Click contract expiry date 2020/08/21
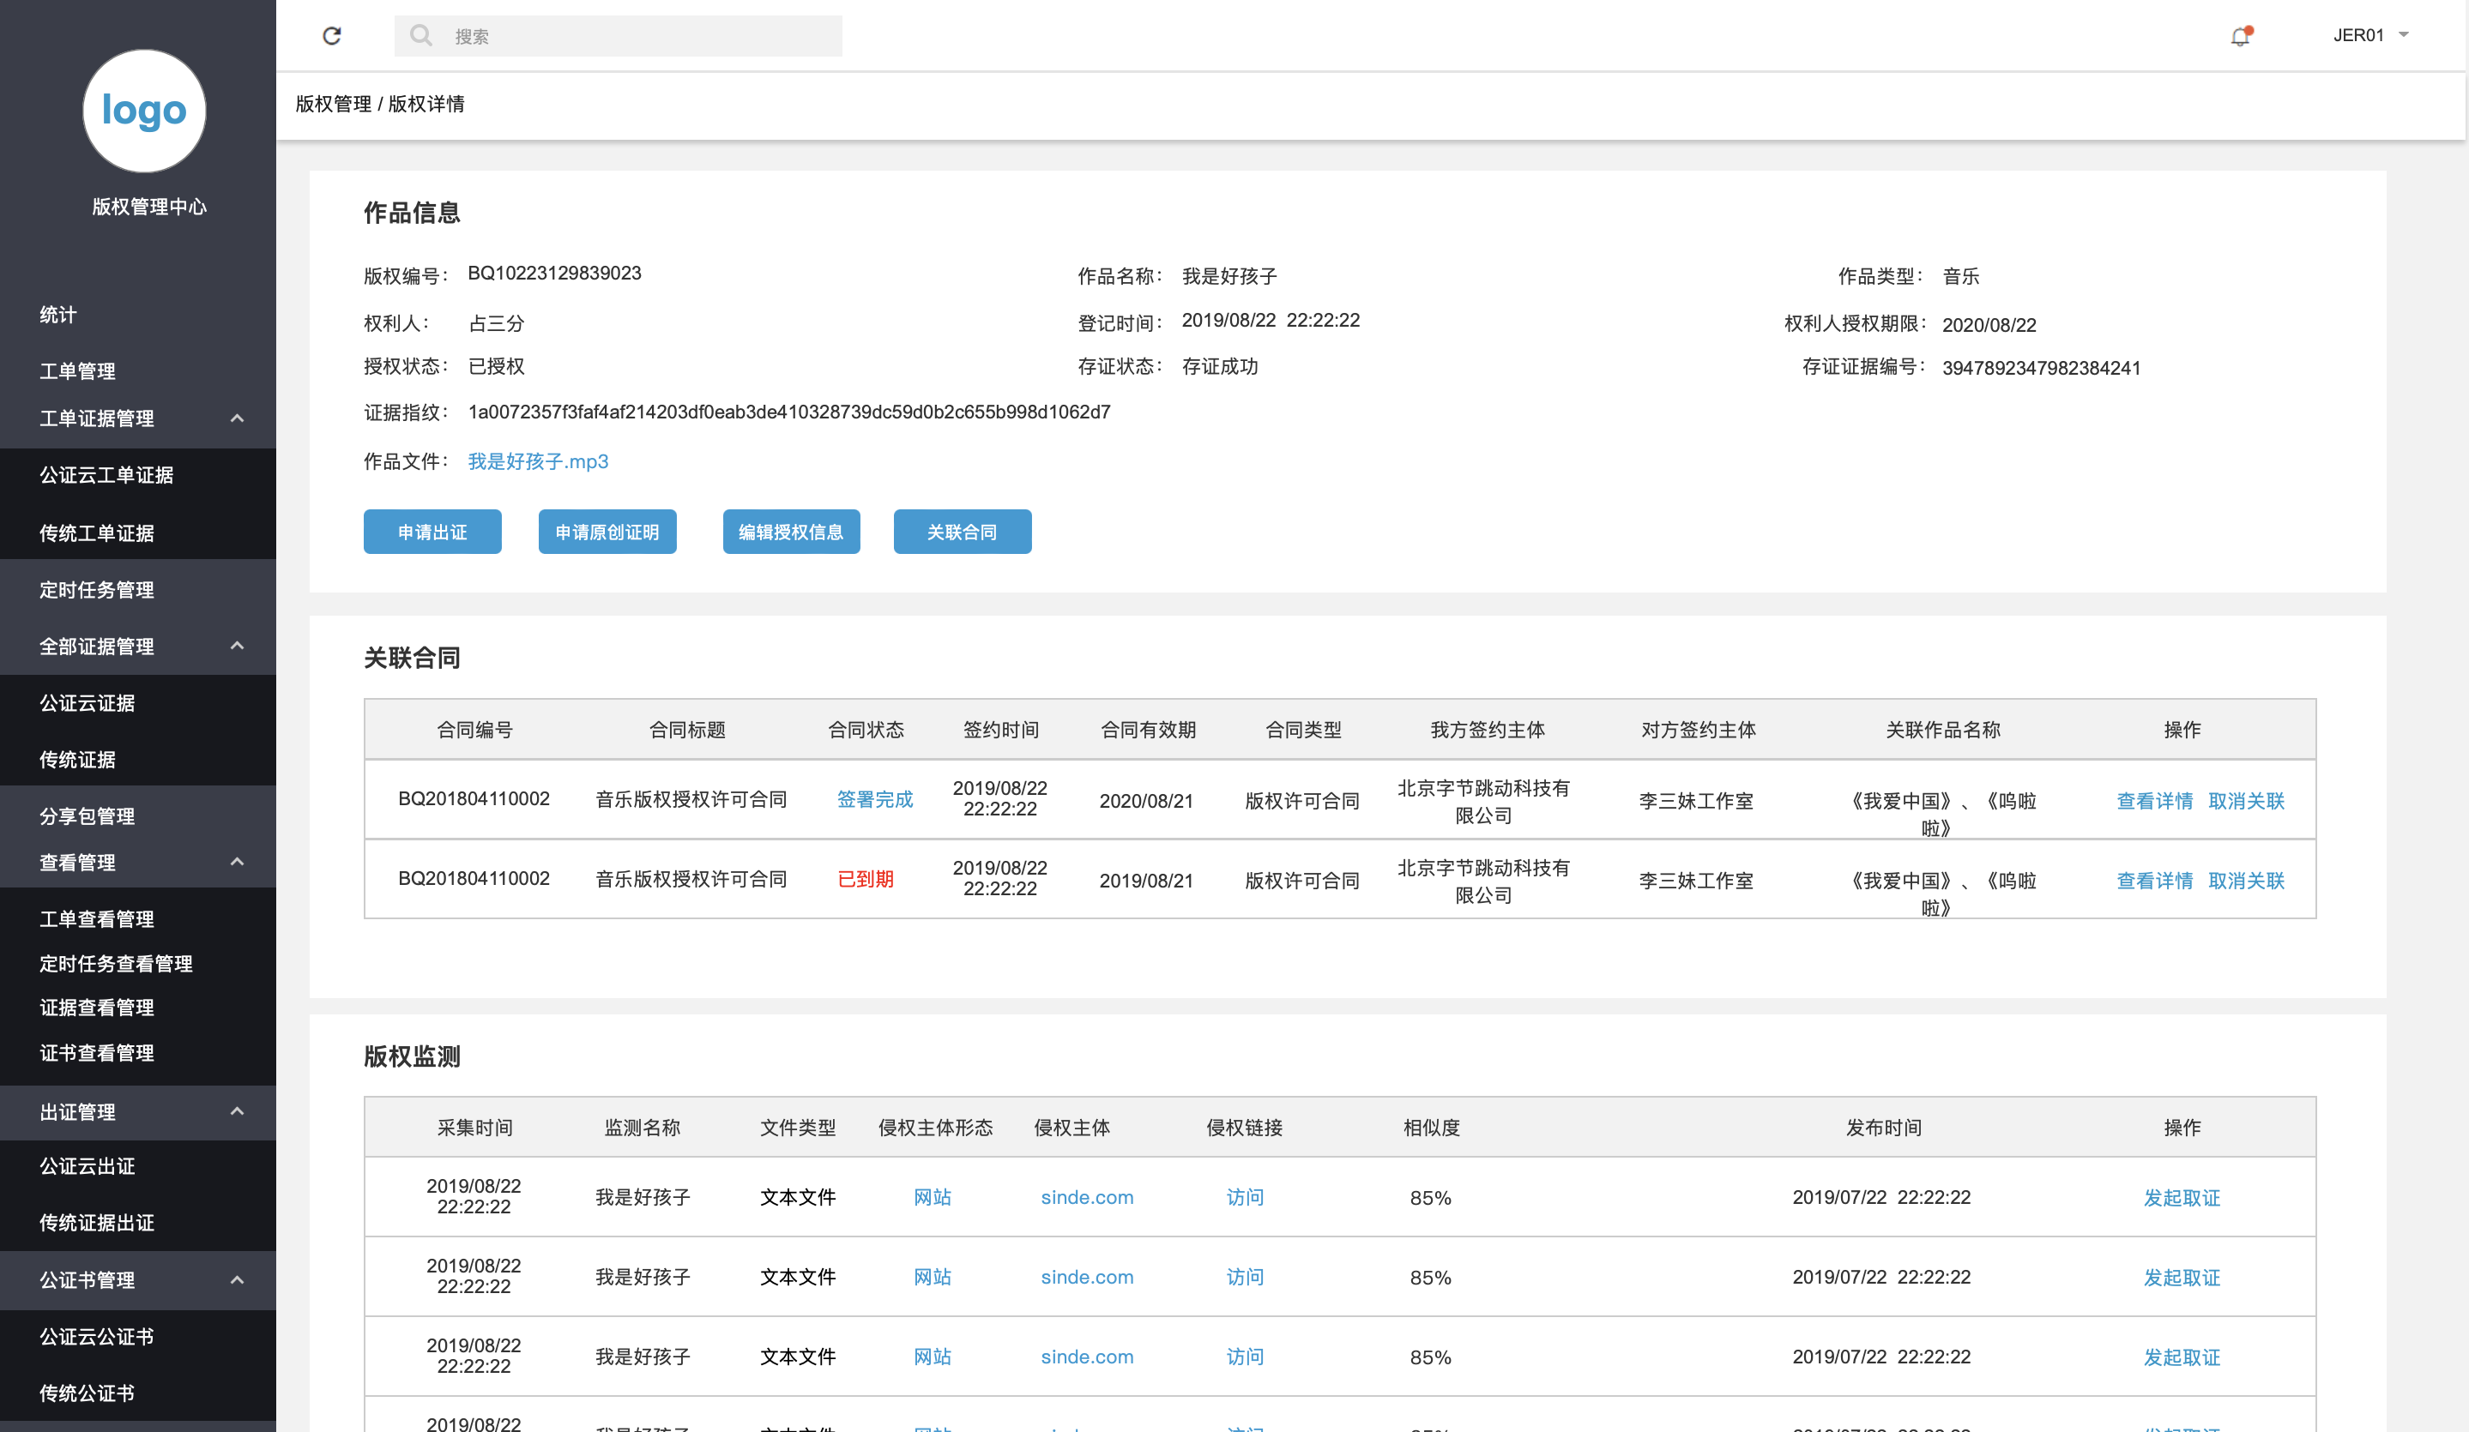 (1146, 801)
